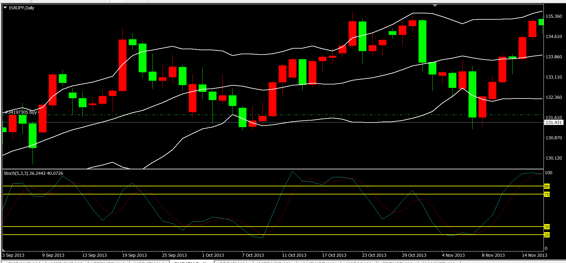Click the 135.360 price scale label
The width and height of the screenshot is (566, 263).
[x=554, y=16]
